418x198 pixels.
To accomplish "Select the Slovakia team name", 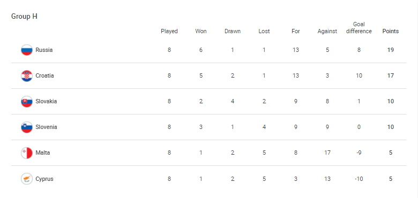I will 46,101.
